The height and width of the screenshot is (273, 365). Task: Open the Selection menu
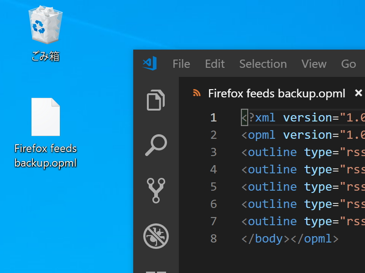coord(263,64)
